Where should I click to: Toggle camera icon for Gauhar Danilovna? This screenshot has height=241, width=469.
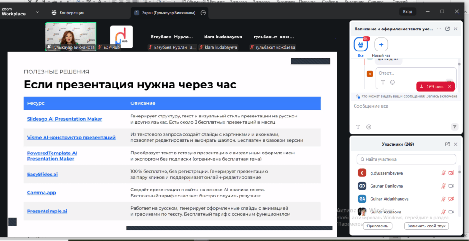pyautogui.click(x=452, y=186)
